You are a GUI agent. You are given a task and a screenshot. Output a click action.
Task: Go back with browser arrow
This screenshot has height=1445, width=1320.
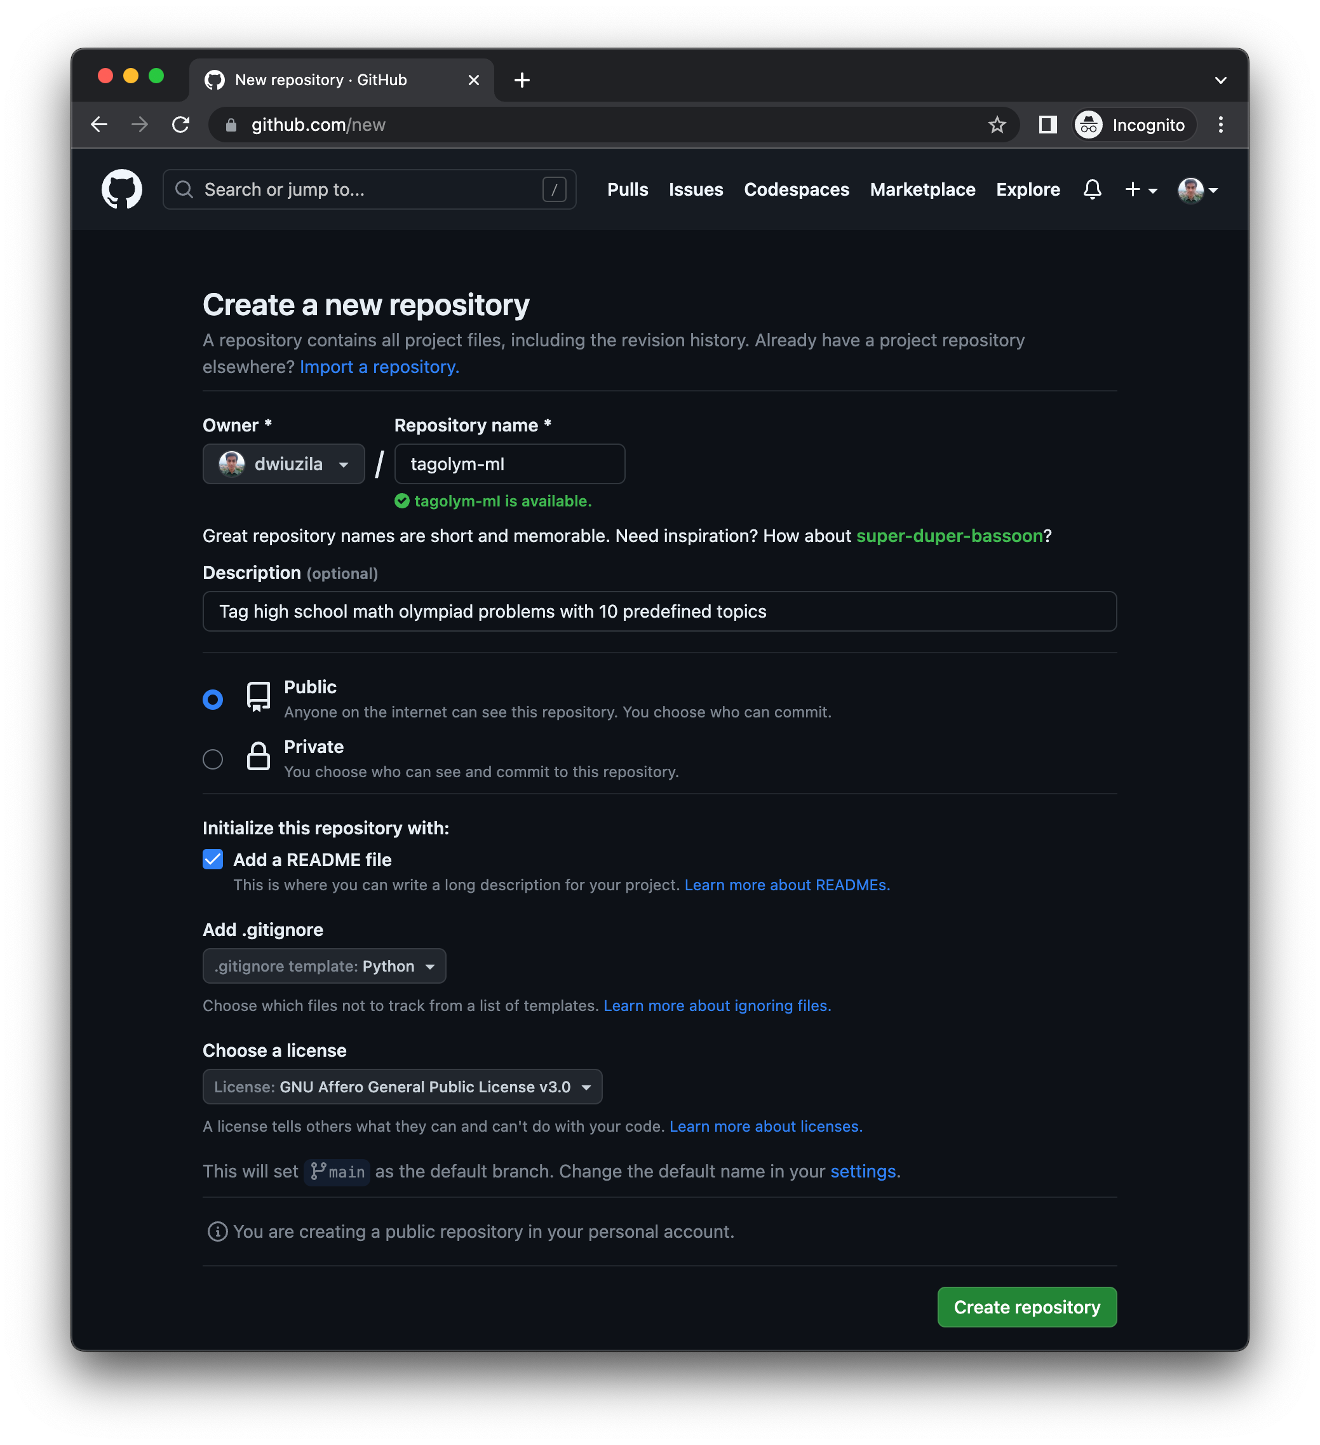click(100, 125)
